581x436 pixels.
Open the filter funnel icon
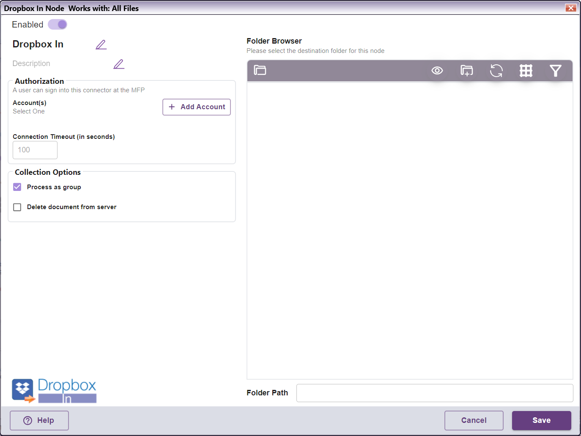coord(556,70)
